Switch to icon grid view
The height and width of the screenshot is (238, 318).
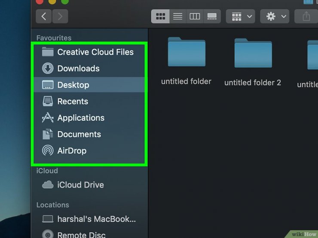coord(160,16)
